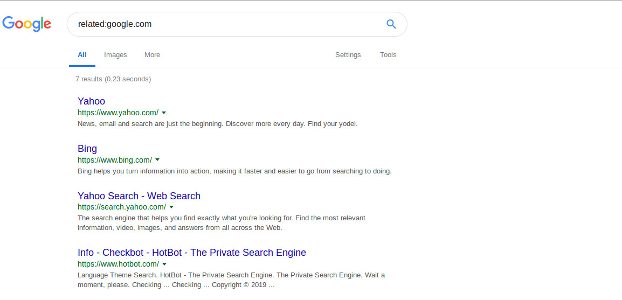Open the HotBot Private Search Engine result

[x=191, y=253]
